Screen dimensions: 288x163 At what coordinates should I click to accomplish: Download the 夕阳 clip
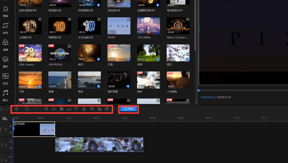click(x=39, y=86)
